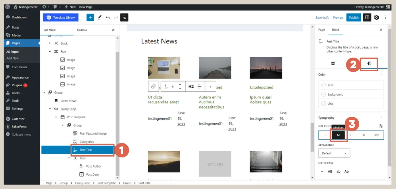Screen dimensions: 396x189
Task: Open the updates indicator in admin bar
Action: pos(46,7)
